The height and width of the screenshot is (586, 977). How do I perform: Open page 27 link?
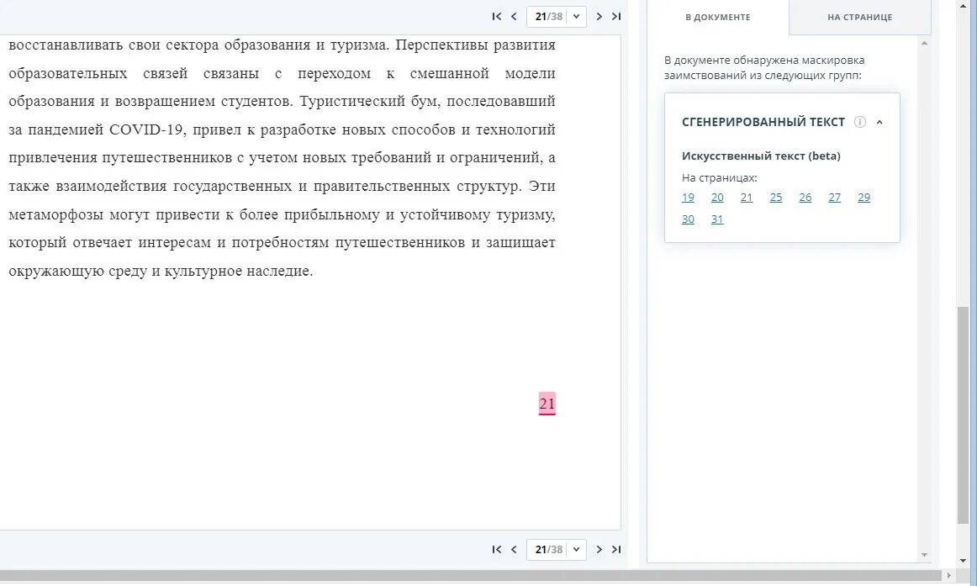pyautogui.click(x=834, y=198)
